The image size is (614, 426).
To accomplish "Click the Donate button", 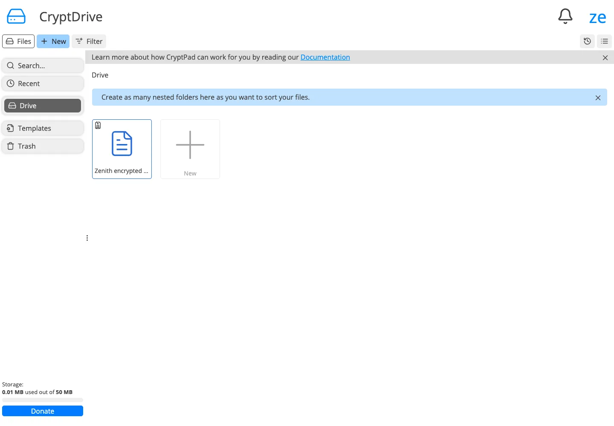I will [43, 411].
